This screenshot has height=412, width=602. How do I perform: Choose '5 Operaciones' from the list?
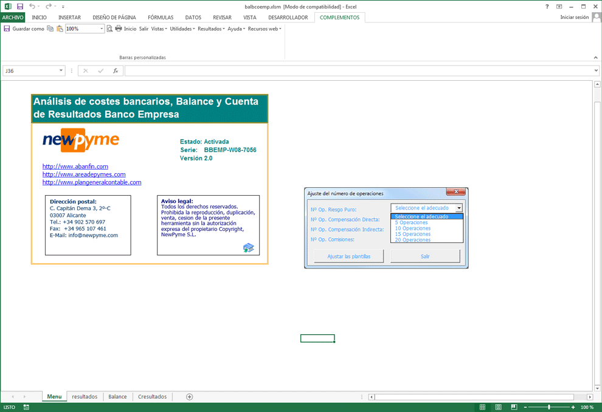coord(411,222)
